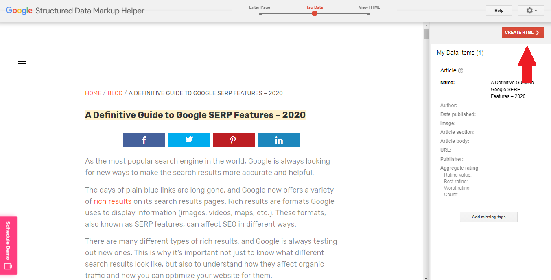551x280 pixels.
Task: Click the paragraph starting 'There are many different'
Action: tap(211, 258)
